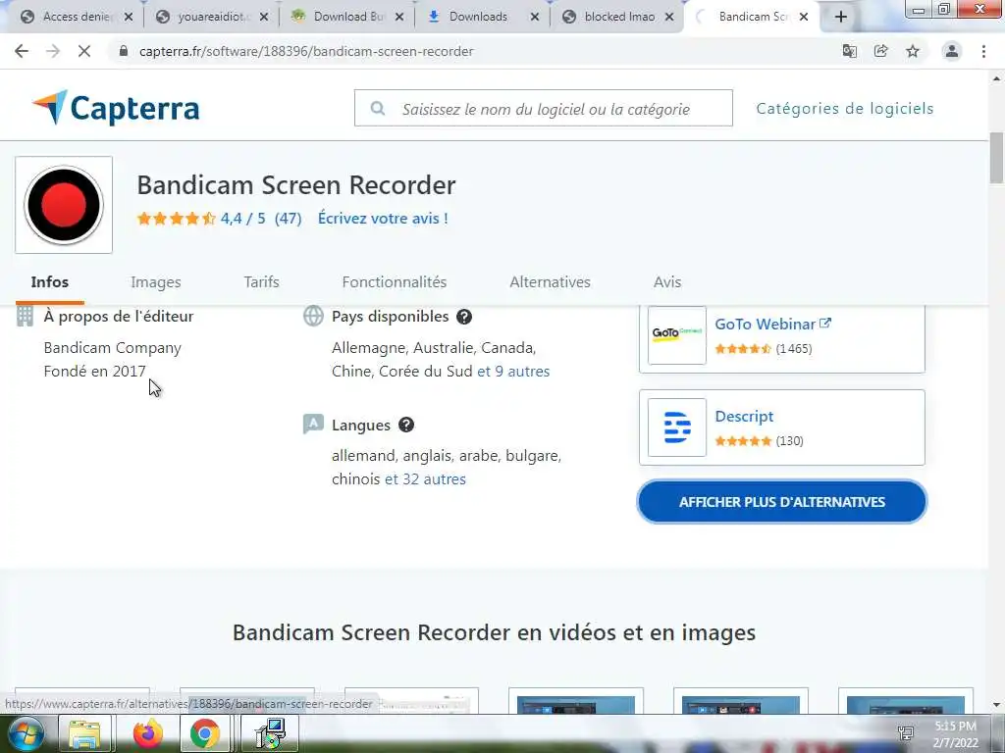Image resolution: width=1005 pixels, height=753 pixels.
Task: Click the browser forward arrow
Action: point(53,51)
